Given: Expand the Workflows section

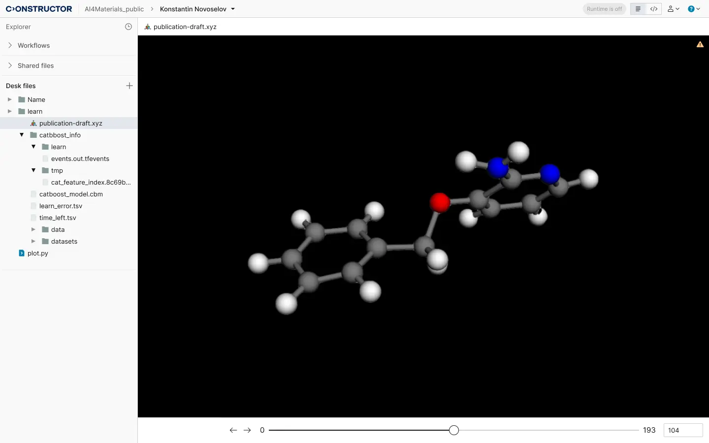Looking at the screenshot, I should pyautogui.click(x=10, y=45).
